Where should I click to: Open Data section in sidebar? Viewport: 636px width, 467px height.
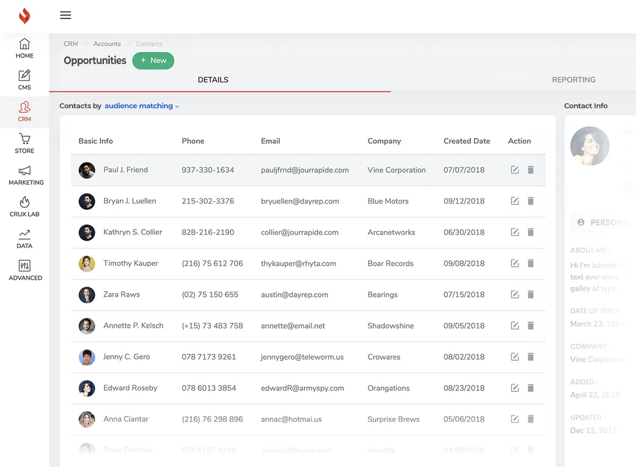(24, 239)
